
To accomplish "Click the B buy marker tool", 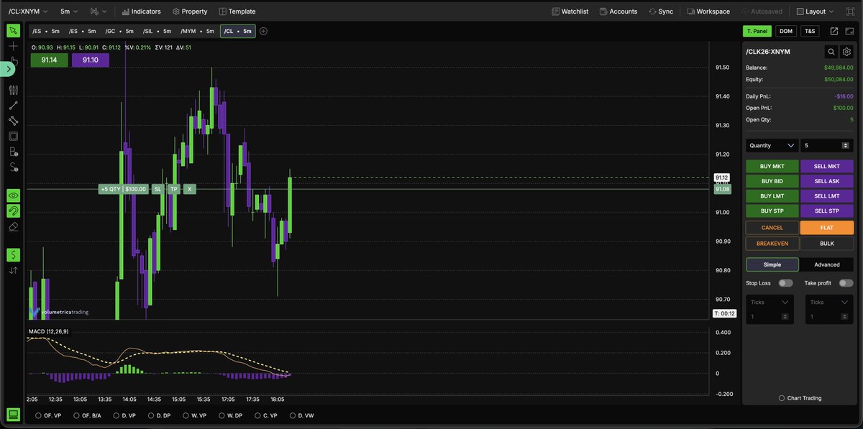I will pos(13,152).
